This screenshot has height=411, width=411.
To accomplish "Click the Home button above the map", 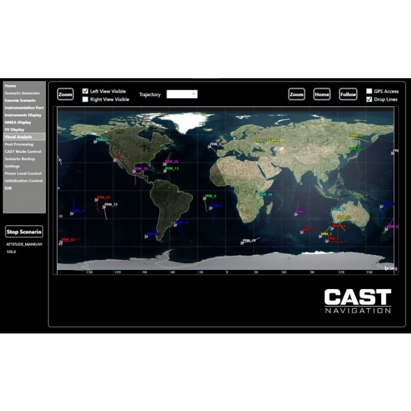I will click(x=322, y=95).
